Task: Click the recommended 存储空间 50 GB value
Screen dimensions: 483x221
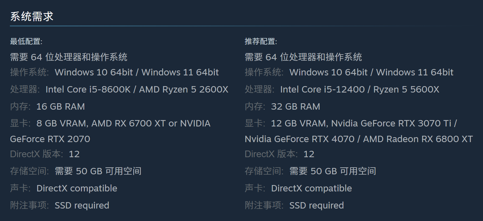Action: (333, 171)
